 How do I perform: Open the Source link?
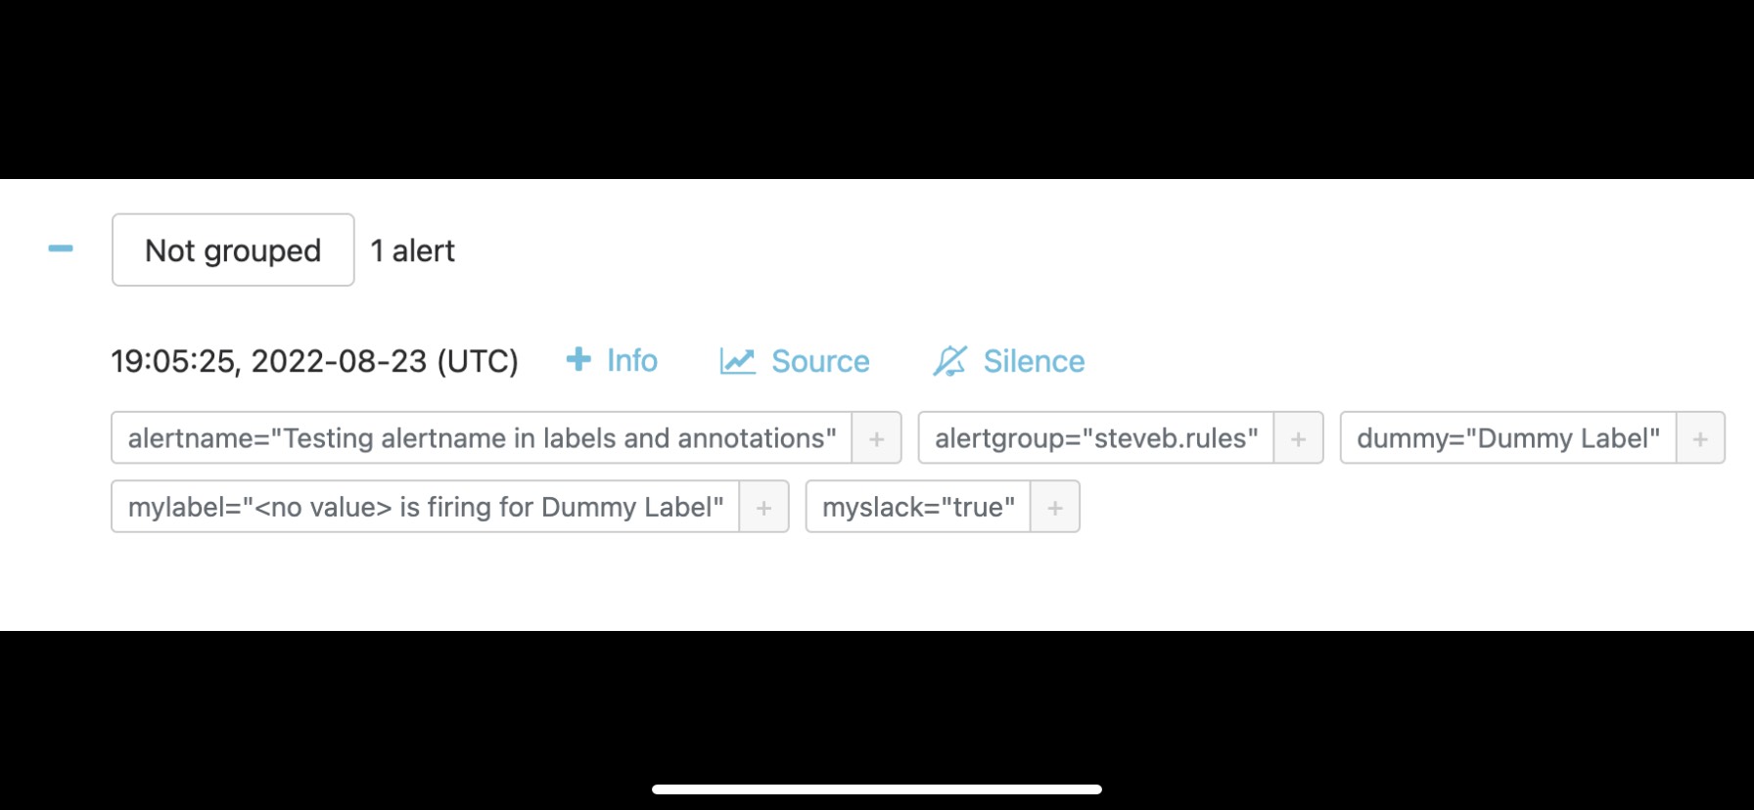pos(821,361)
